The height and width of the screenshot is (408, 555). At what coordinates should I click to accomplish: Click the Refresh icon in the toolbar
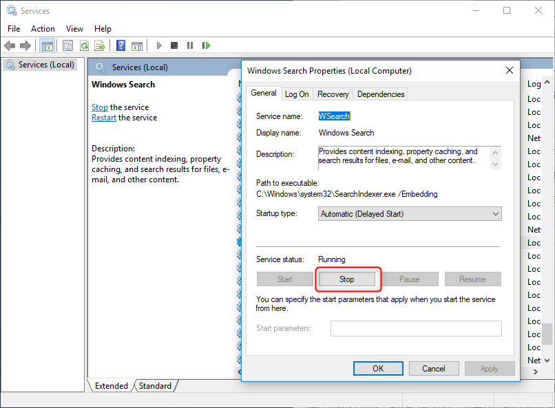pyautogui.click(x=83, y=45)
